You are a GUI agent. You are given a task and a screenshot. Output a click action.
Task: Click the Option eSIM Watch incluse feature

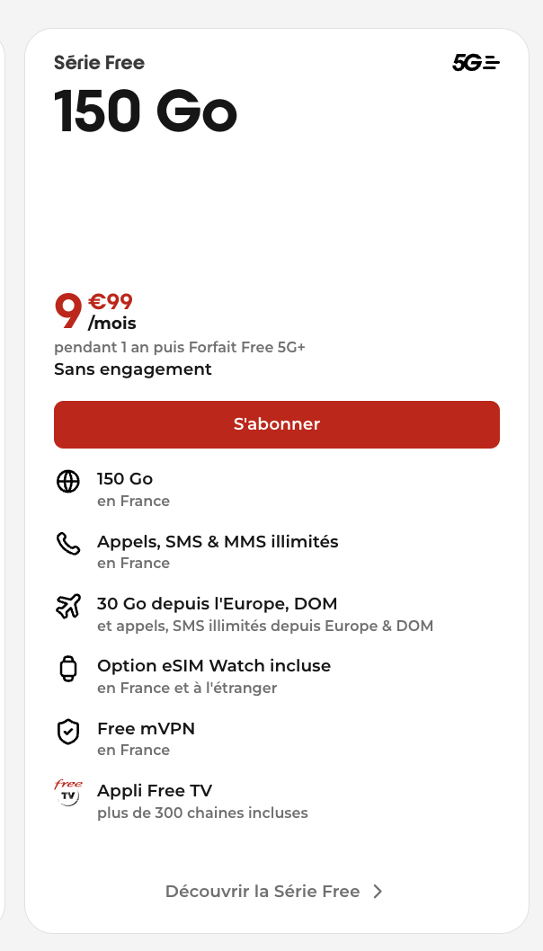pyautogui.click(x=214, y=666)
